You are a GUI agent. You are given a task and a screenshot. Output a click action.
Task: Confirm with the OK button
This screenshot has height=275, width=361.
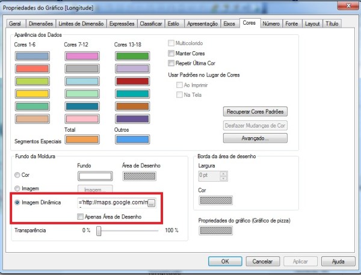click(x=224, y=262)
